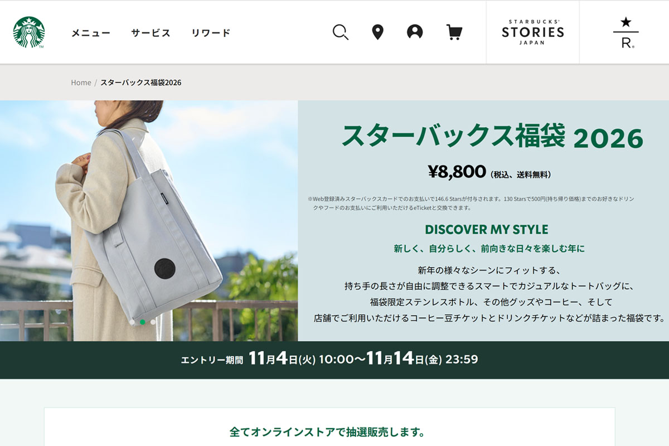Open the shopping cart icon

point(454,32)
